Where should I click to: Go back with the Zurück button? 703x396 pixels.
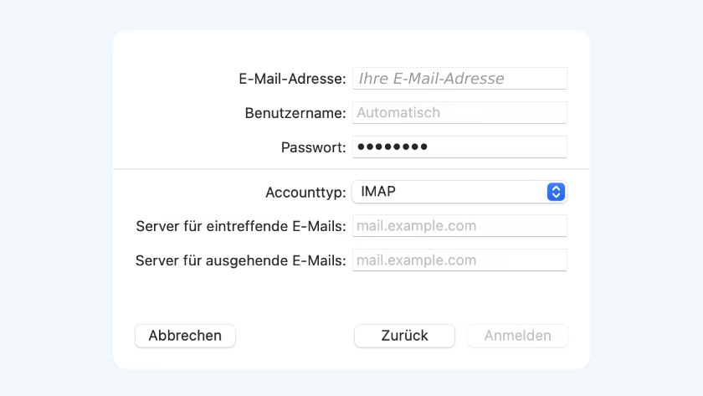point(404,336)
